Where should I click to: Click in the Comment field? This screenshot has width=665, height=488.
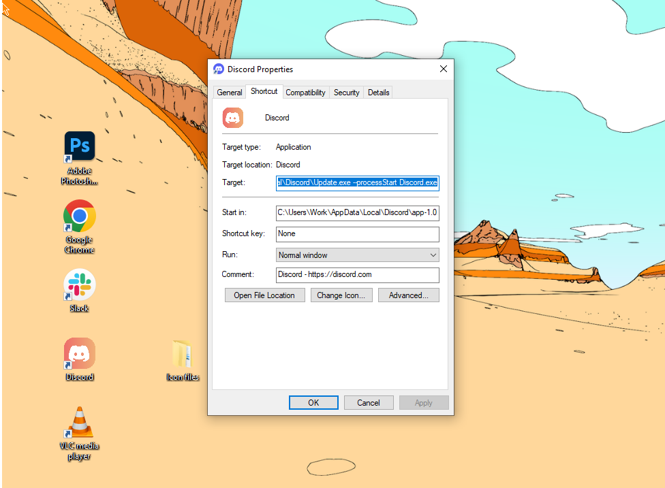point(357,274)
